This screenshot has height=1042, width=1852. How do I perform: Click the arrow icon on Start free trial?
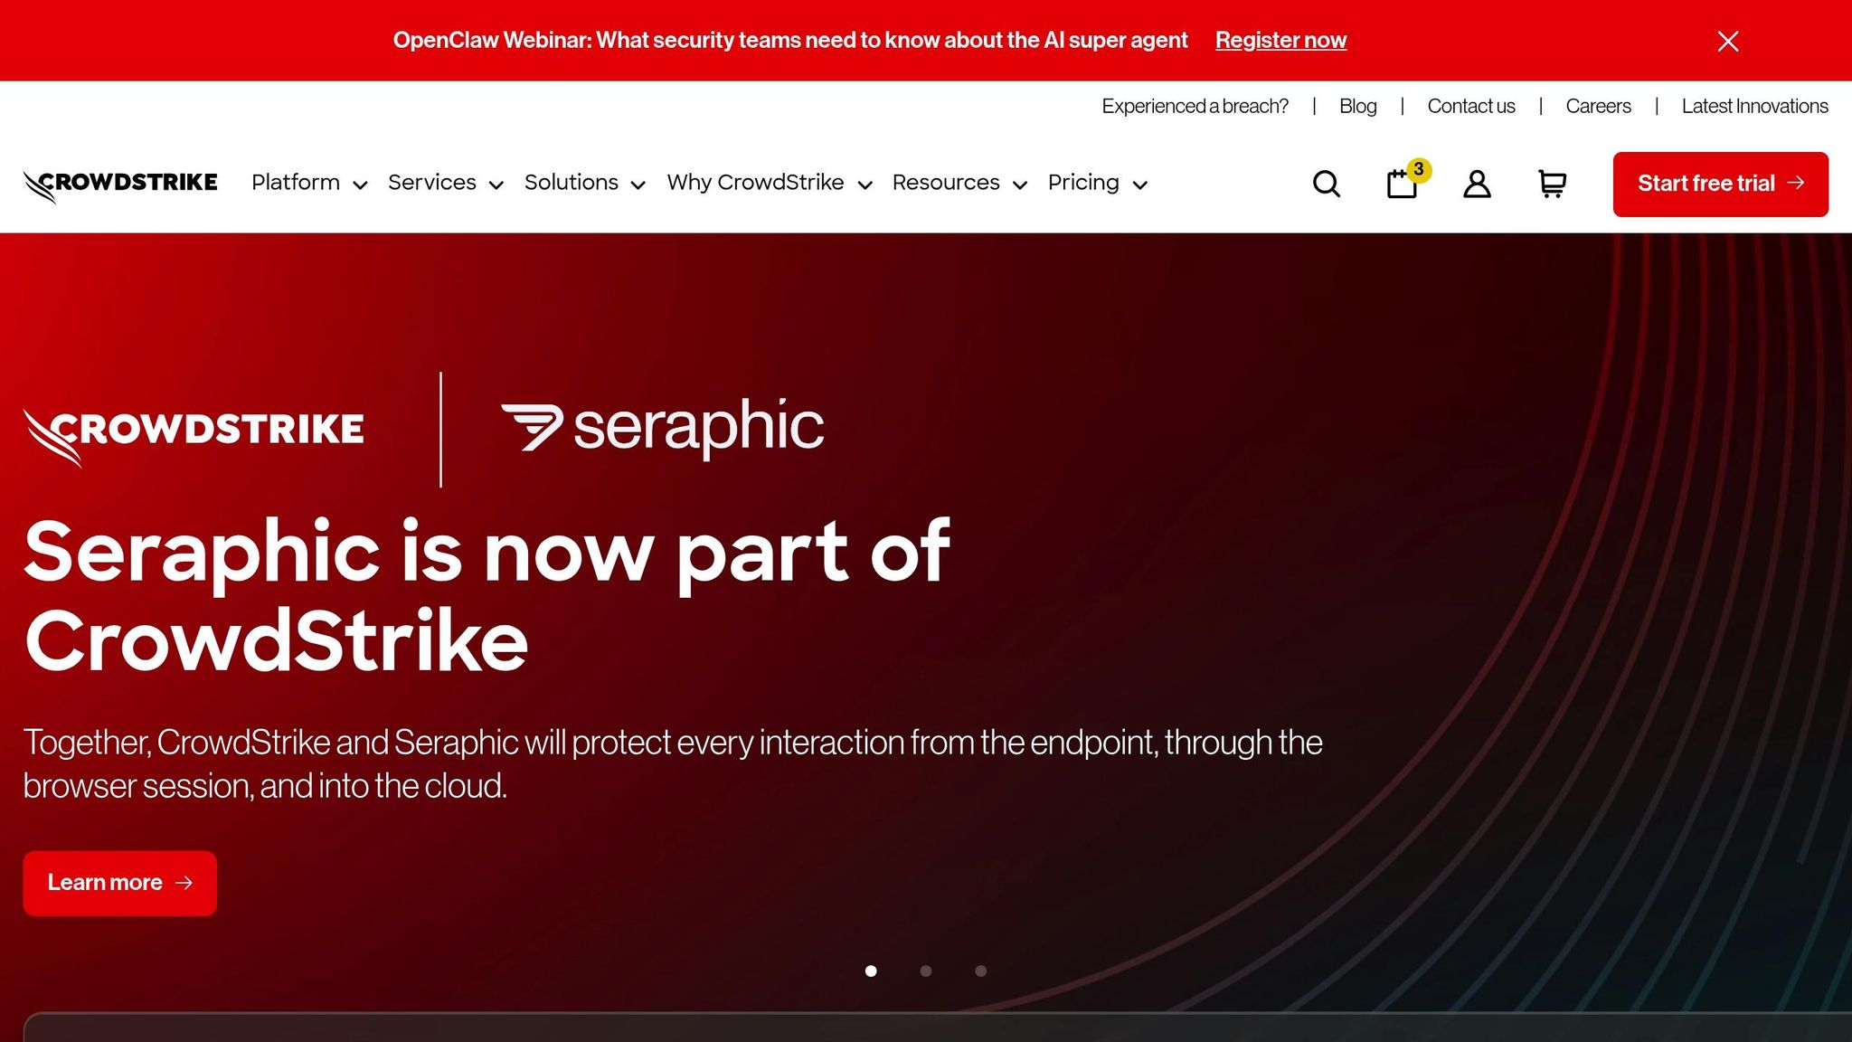pos(1796,184)
